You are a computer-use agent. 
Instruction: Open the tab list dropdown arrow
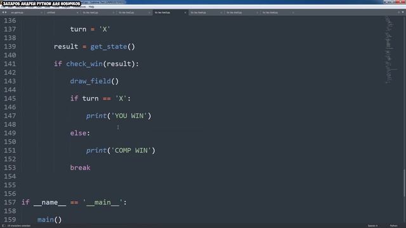pos(403,12)
